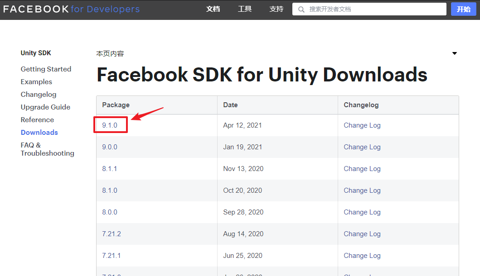Click the 本页内容 label

[x=110, y=54]
